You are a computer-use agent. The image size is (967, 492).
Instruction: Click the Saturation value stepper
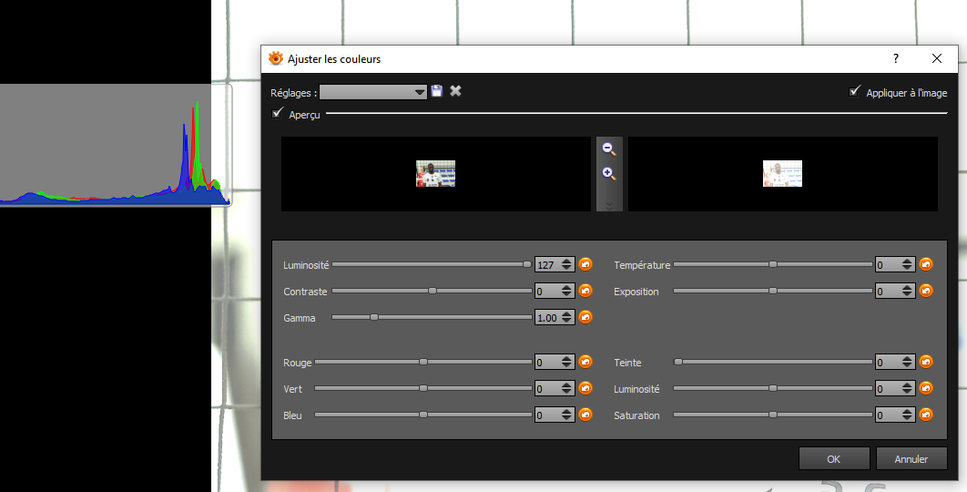[x=895, y=415]
